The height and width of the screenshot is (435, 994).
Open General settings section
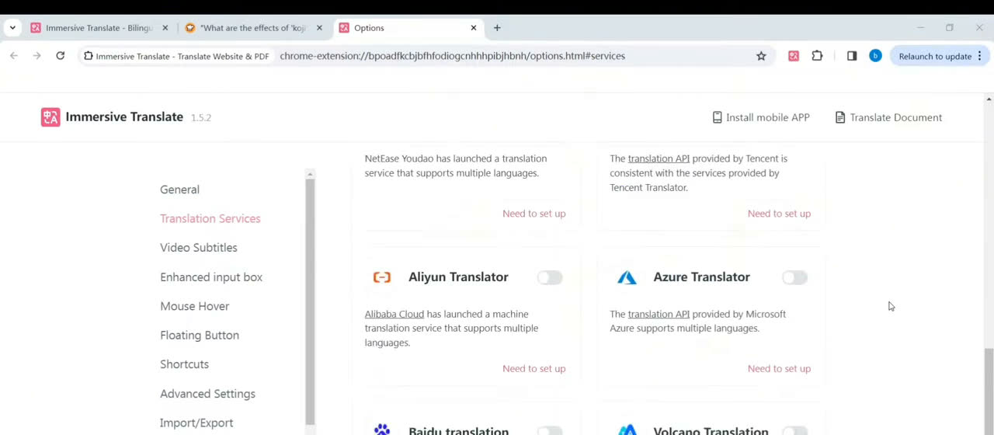[x=179, y=190]
